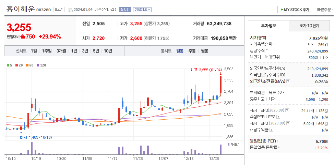Click the purple 거래량 legend marker
The height and width of the screenshot is (165, 335).
pyautogui.click(x=229, y=144)
